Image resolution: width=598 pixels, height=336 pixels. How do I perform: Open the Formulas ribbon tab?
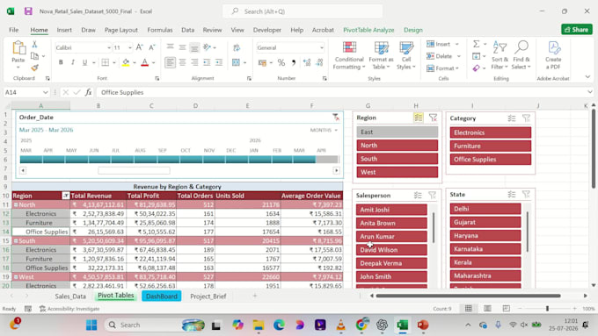tap(160, 30)
